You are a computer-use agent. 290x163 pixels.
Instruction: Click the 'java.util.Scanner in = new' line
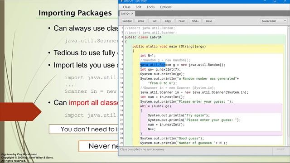point(194,92)
